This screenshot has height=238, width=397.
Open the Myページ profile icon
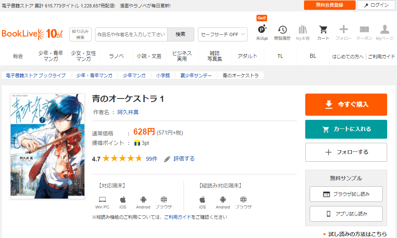click(x=384, y=30)
